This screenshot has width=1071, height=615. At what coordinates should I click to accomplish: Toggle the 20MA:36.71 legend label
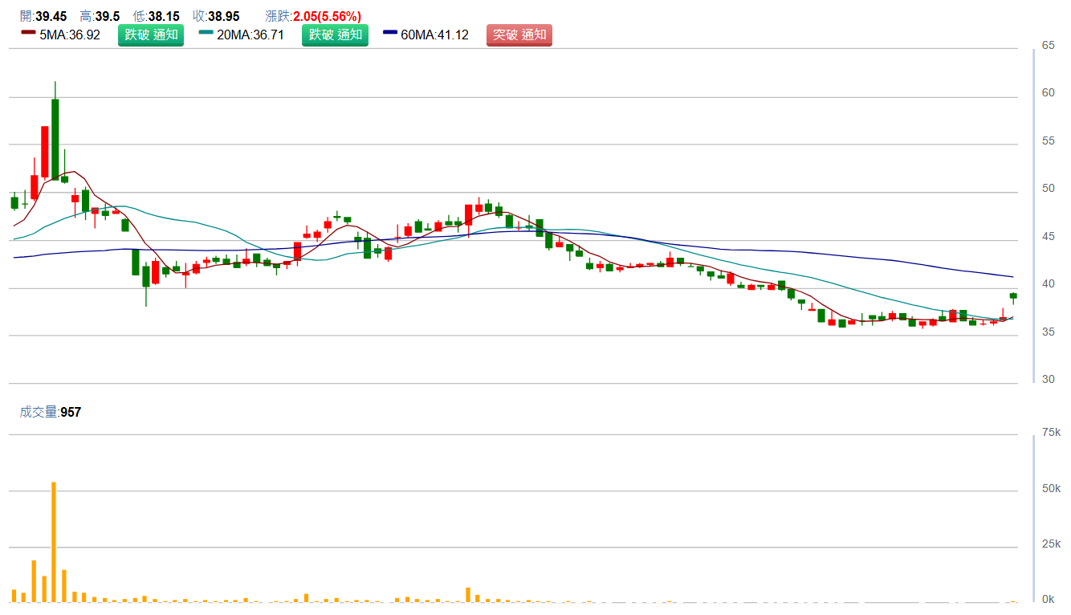pyautogui.click(x=250, y=35)
